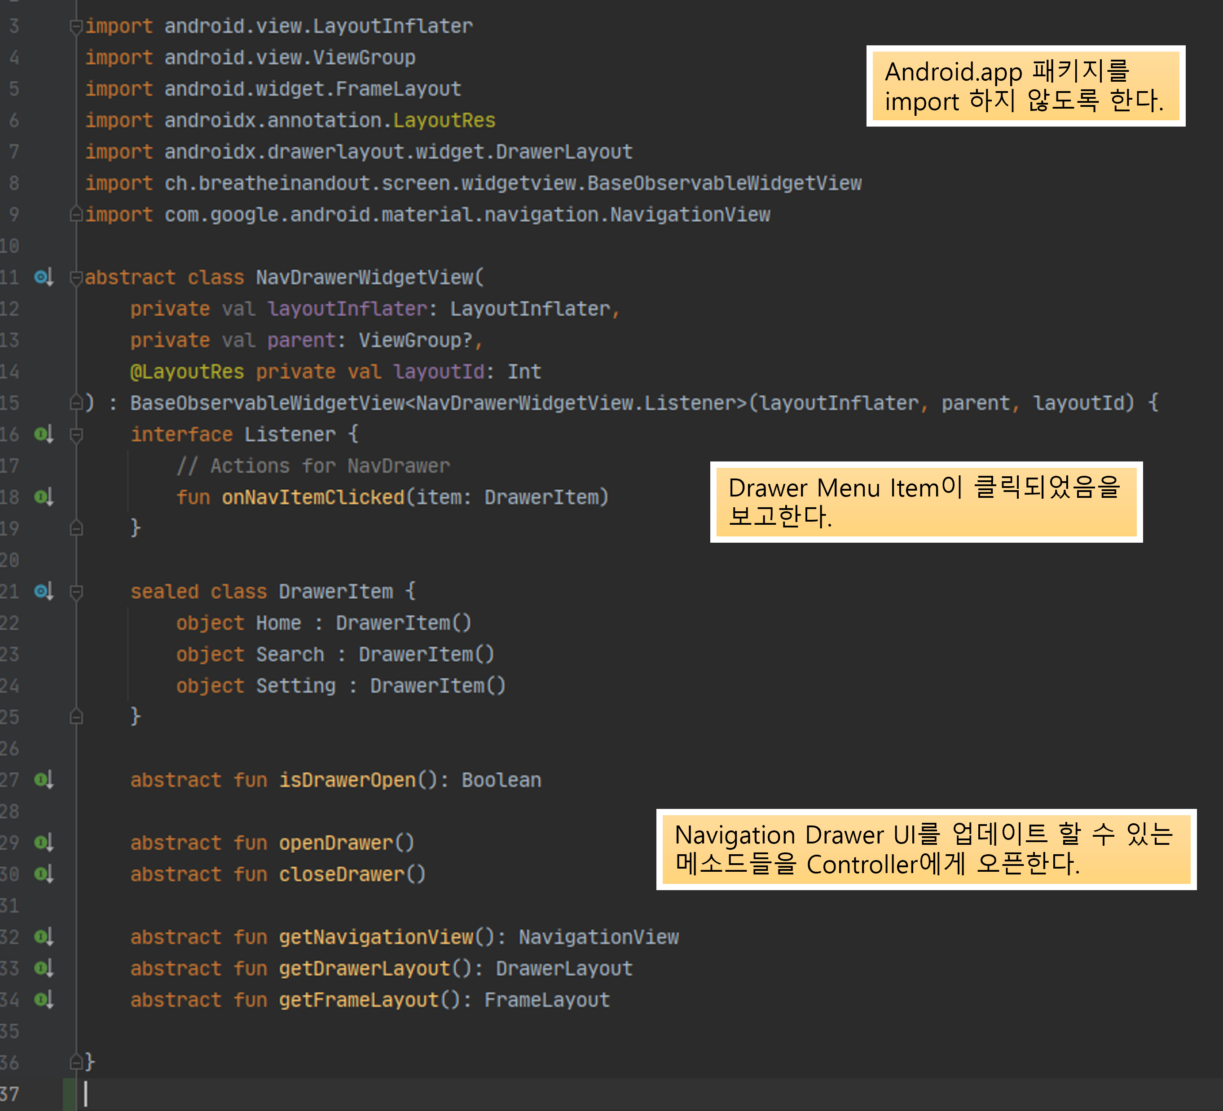This screenshot has height=1111, width=1223.
Task: Click gutter icon beside getDrawerLayout function
Action: coord(44,969)
